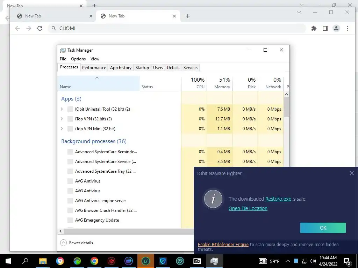Click Chrome forward arrow
Viewport: 358px width, 268px height.
point(29,28)
